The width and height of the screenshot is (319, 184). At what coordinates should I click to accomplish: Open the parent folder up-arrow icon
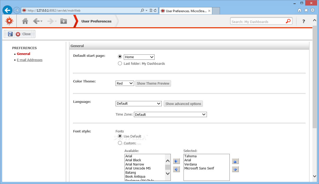tap(63, 21)
